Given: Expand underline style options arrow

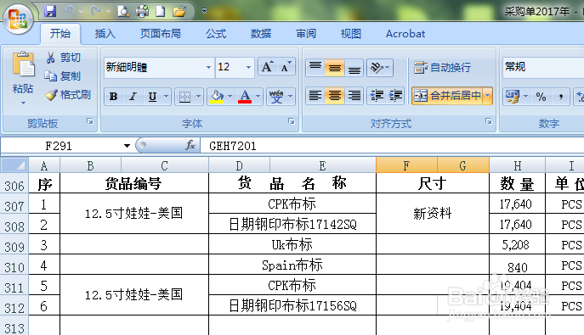Looking at the screenshot, I should tap(166, 97).
